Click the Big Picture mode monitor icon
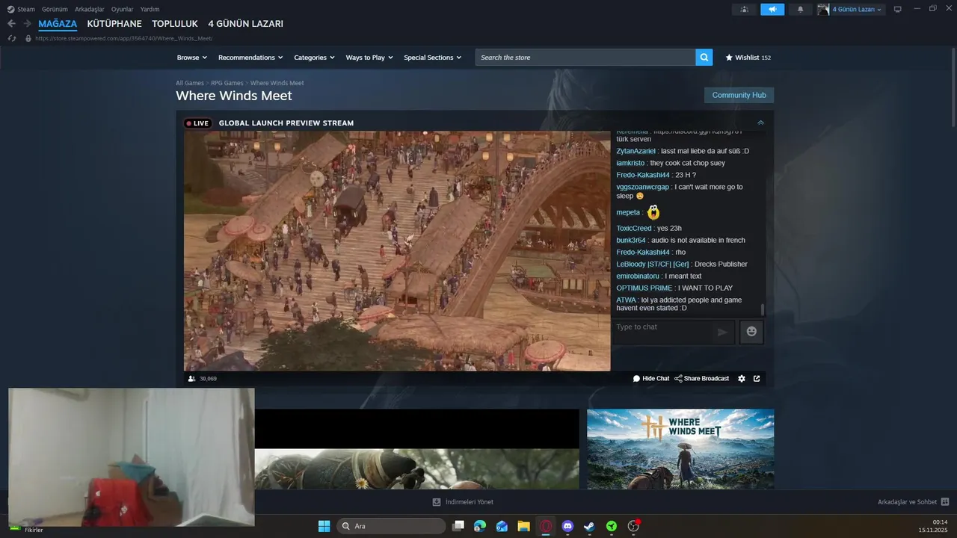This screenshot has width=957, height=538. tap(898, 10)
